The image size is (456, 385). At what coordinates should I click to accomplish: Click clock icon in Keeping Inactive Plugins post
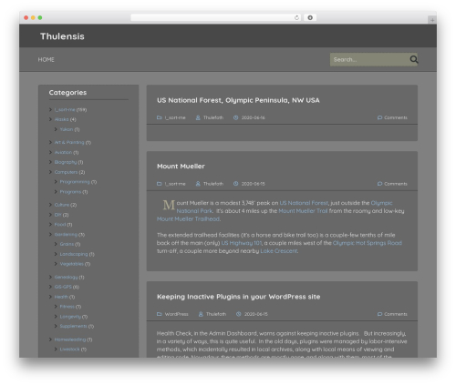pyautogui.click(x=239, y=314)
